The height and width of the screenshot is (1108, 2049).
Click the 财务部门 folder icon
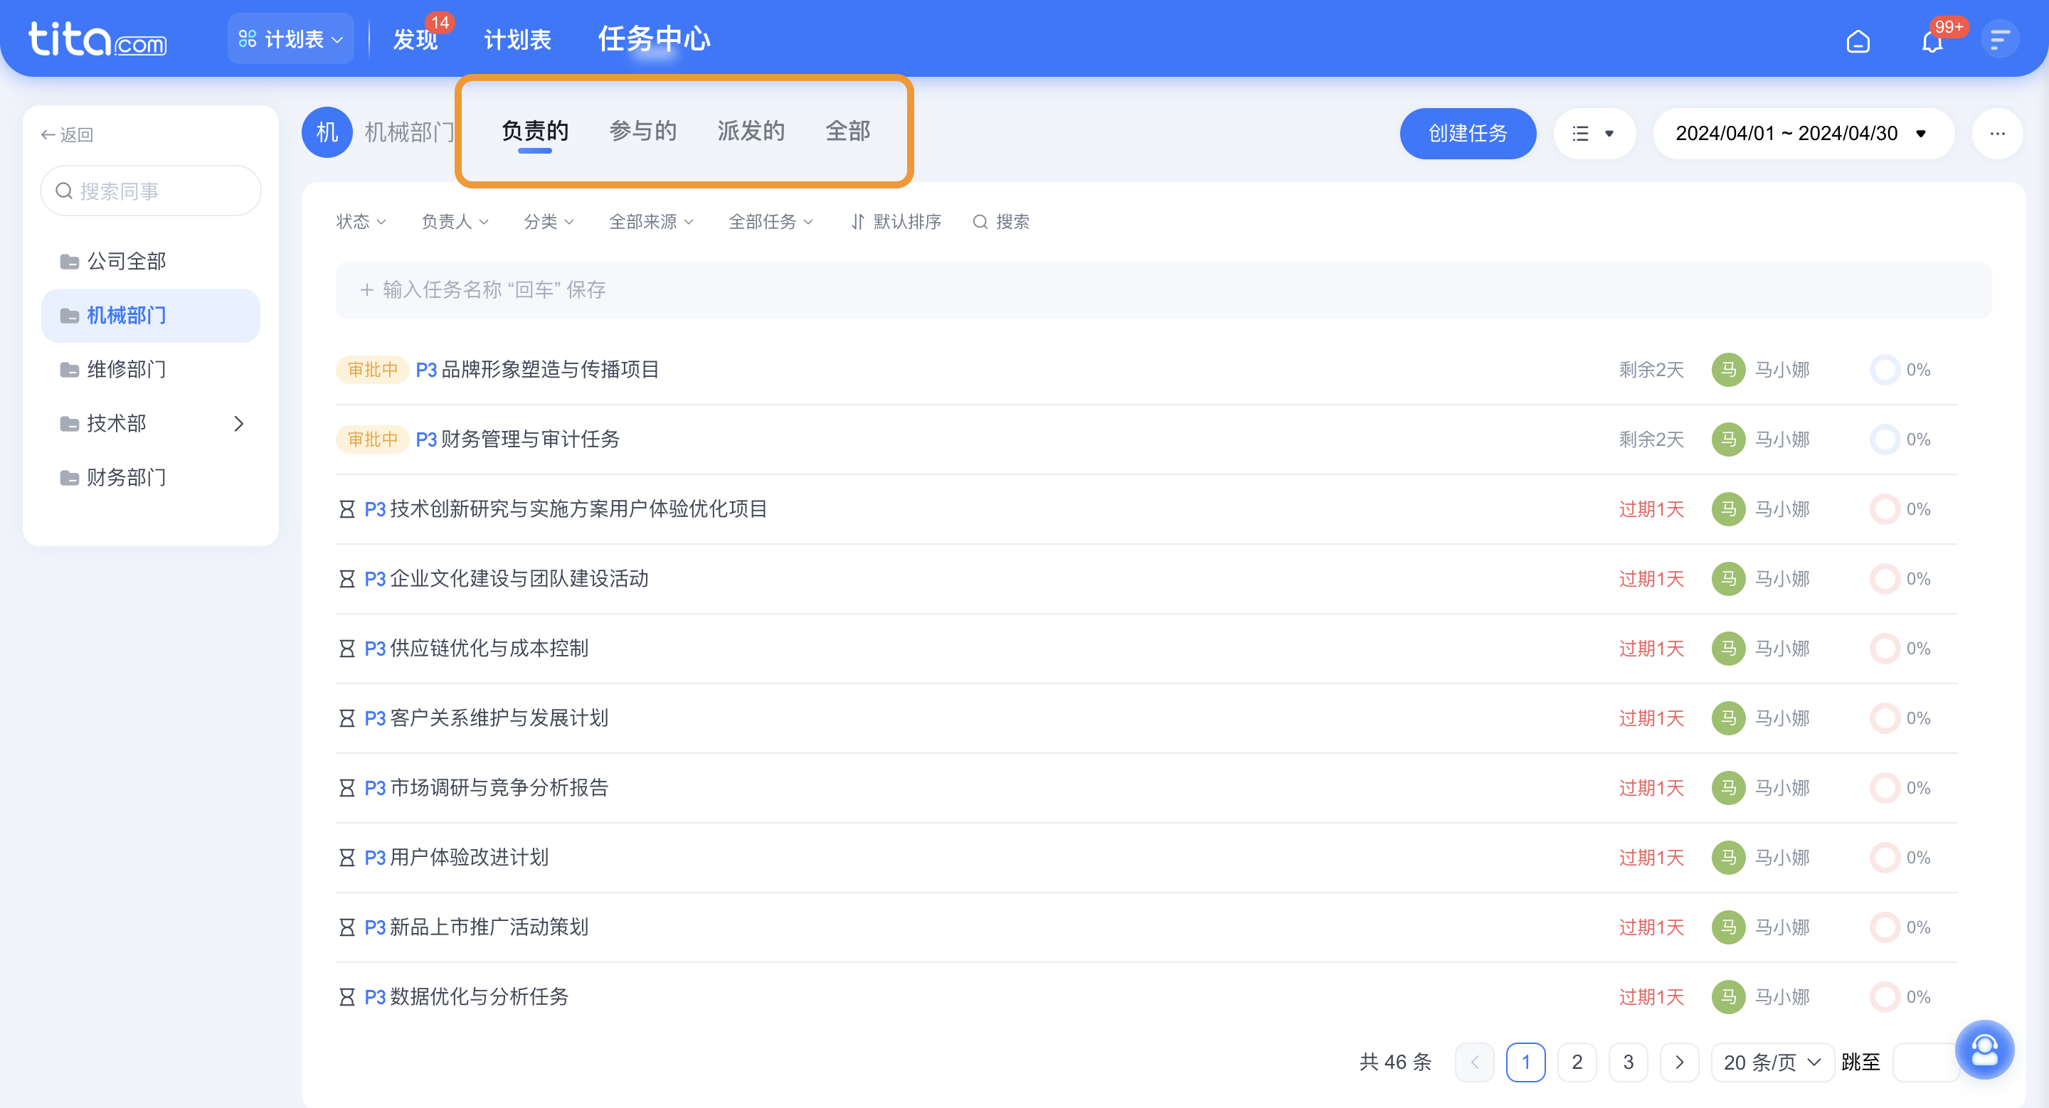pyautogui.click(x=69, y=478)
